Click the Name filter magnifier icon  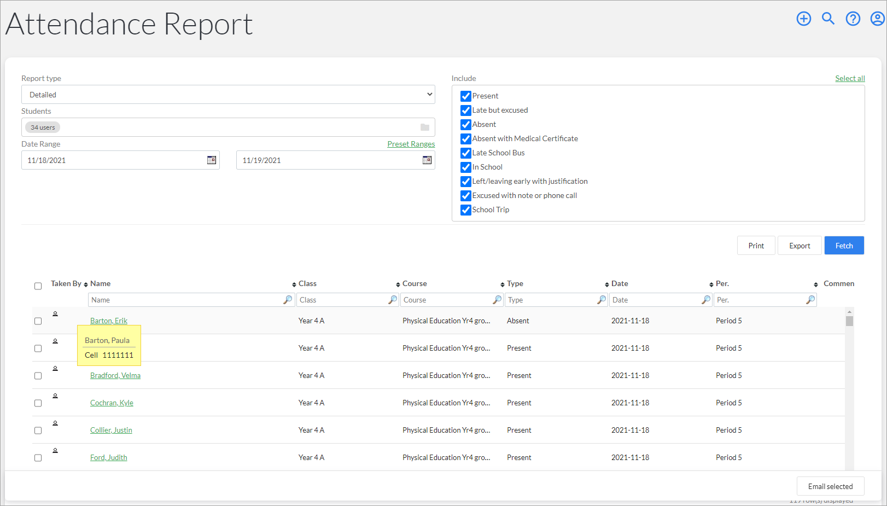[x=288, y=300]
